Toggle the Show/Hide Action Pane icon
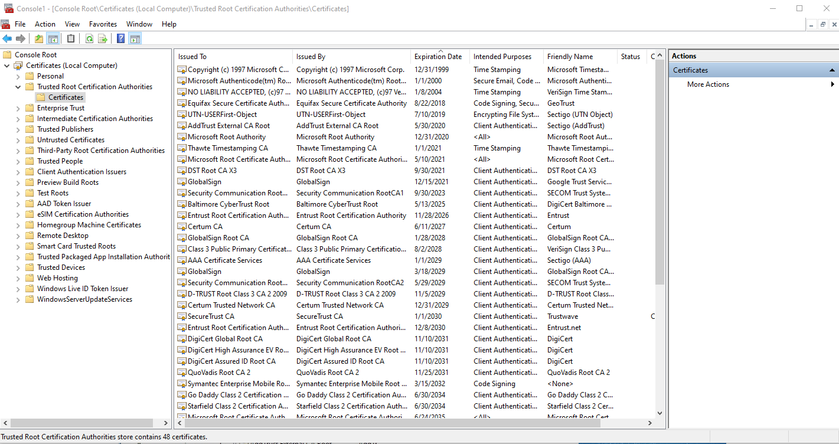Viewport: 839px width, 444px height. [136, 38]
